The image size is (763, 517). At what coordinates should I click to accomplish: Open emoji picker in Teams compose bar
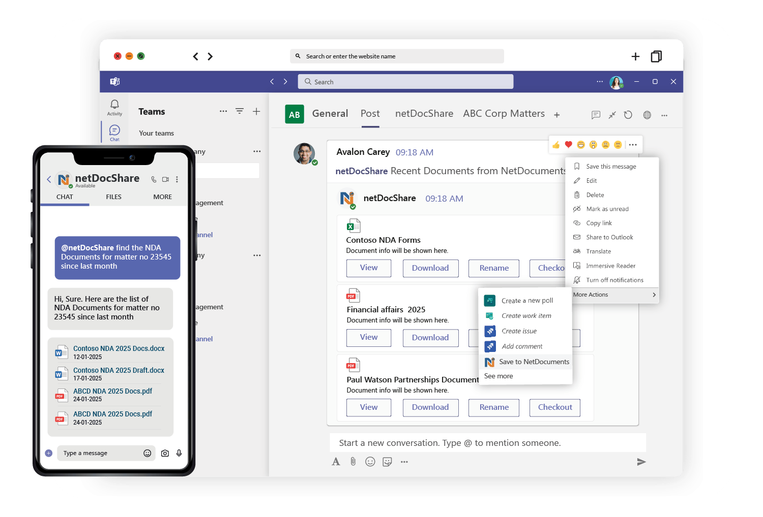tap(370, 462)
